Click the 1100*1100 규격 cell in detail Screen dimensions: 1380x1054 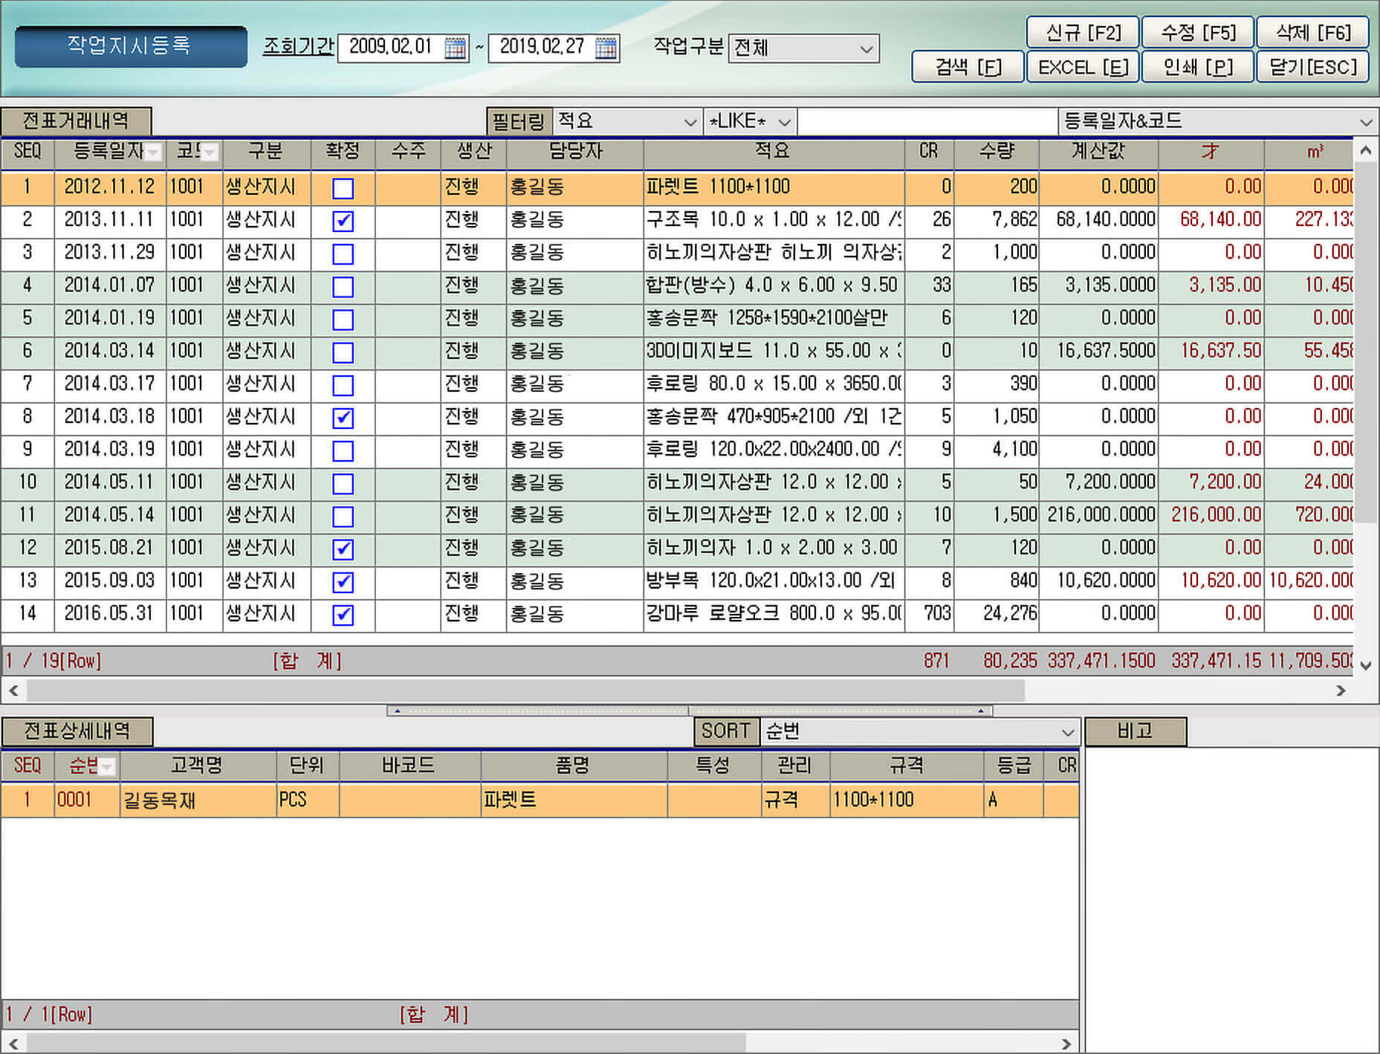(907, 801)
